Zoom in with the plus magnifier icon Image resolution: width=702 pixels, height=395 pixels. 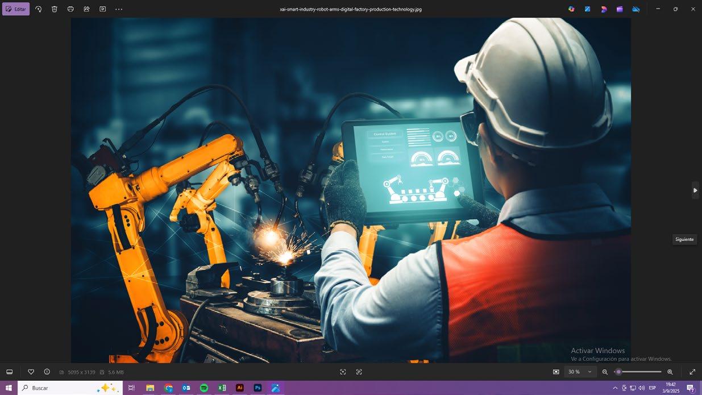670,372
